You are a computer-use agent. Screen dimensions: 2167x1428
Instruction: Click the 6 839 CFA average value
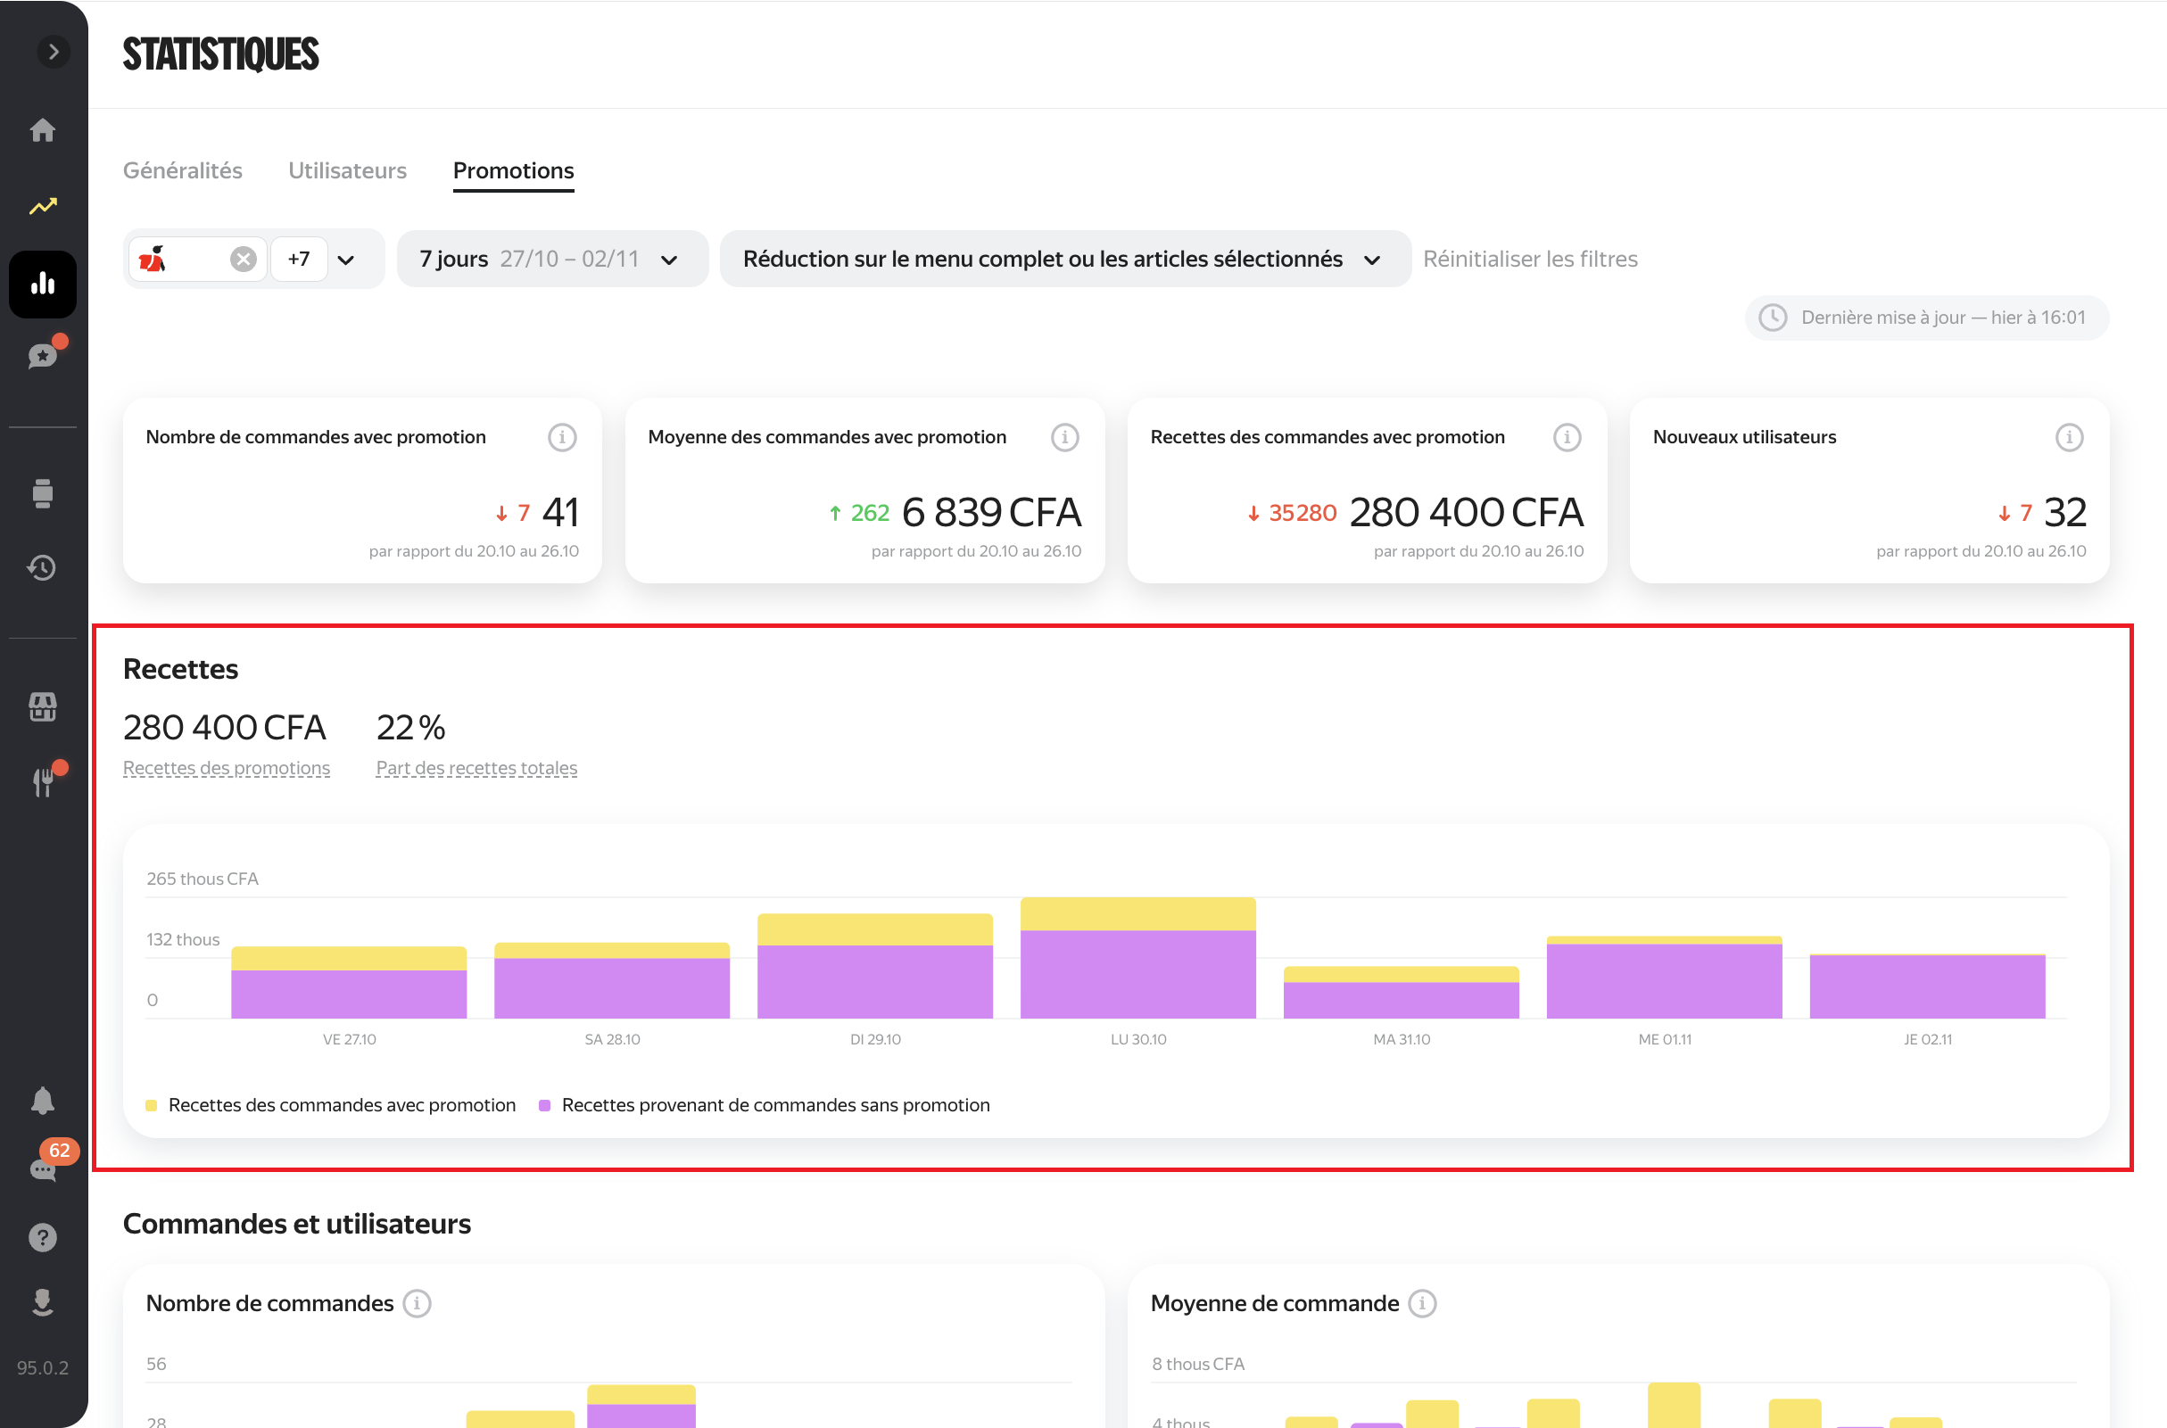click(992, 513)
